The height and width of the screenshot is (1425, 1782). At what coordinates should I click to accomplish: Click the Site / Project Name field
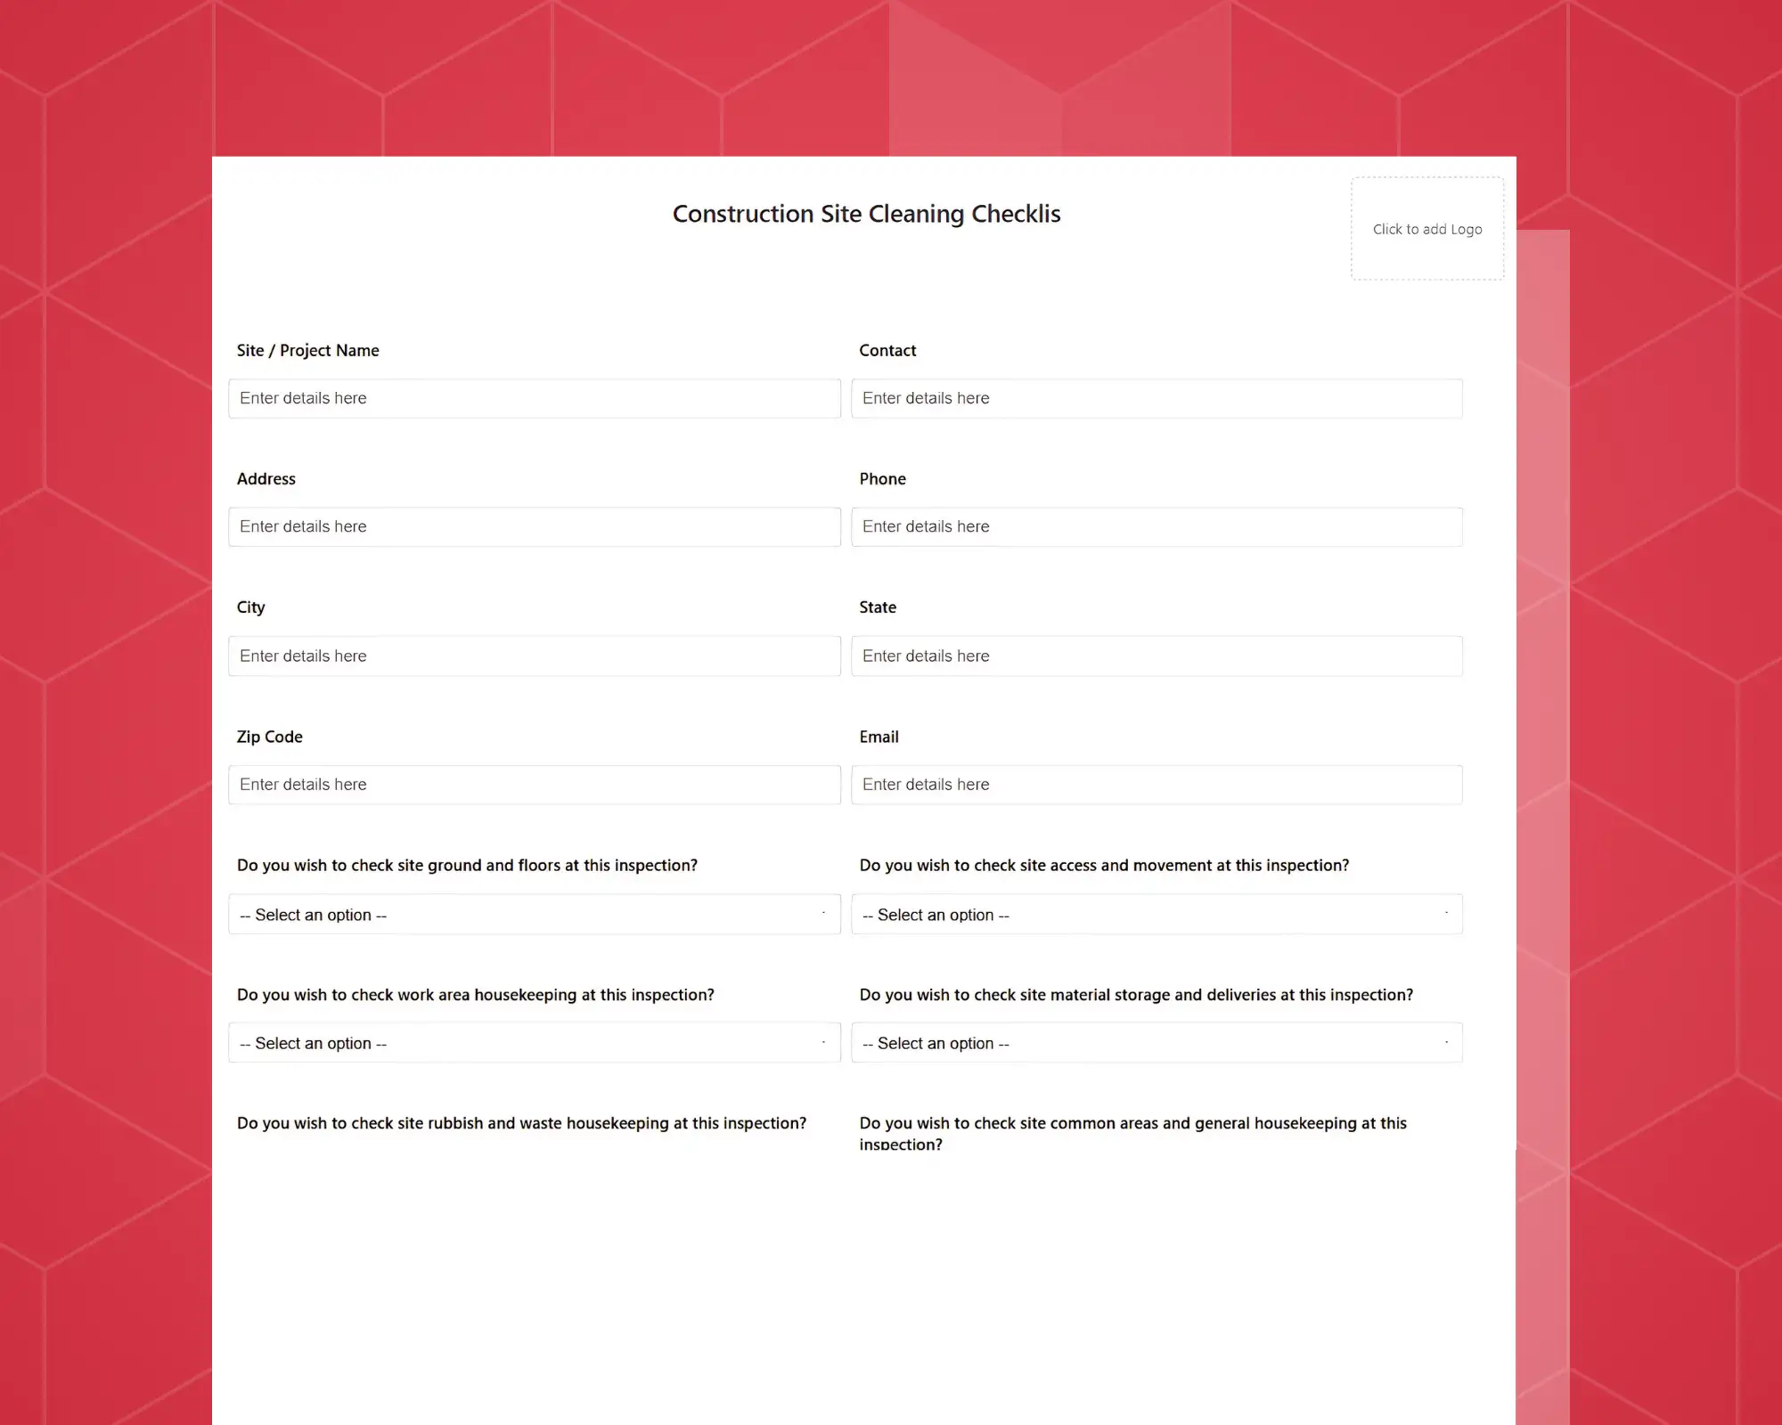pos(534,397)
